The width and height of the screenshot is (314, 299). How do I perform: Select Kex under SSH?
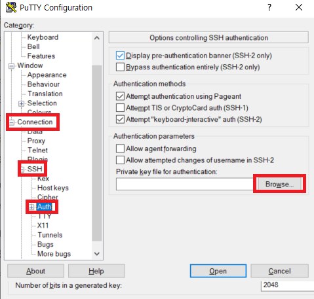click(43, 179)
